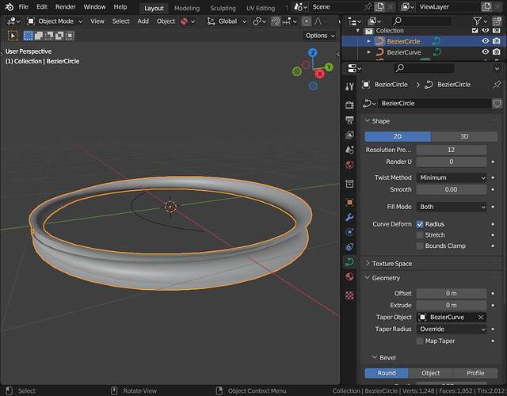Open the Material properties tab icon
This screenshot has height=396, width=507.
pos(349,276)
